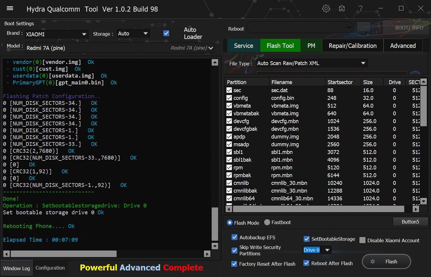431x277 pixels.
Task: Sort by Drive column header
Action: click(394, 82)
